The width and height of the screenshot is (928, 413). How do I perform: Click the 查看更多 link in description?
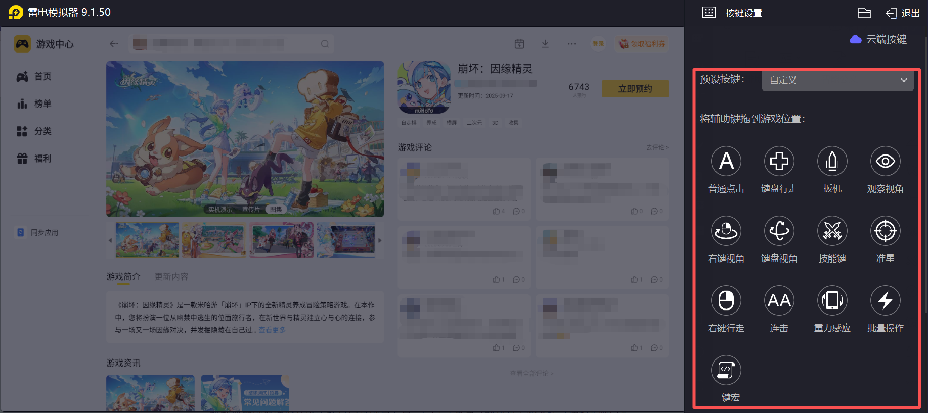272,330
